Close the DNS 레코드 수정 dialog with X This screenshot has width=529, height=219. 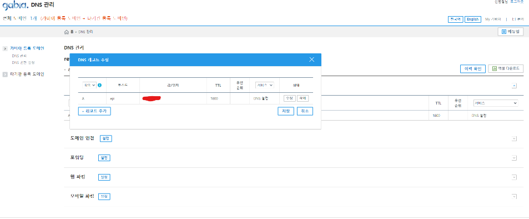[312, 59]
